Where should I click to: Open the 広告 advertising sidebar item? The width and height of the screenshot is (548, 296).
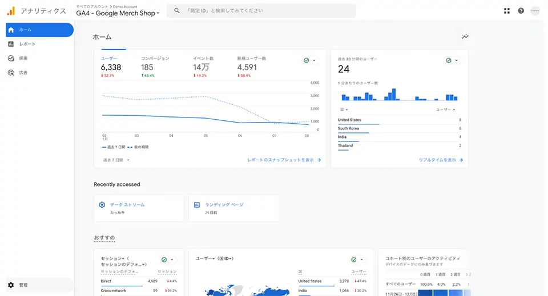39,72
